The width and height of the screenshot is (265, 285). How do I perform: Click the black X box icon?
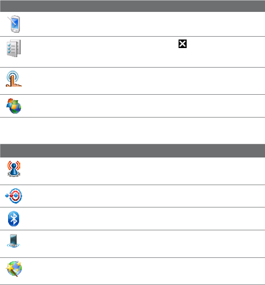pyautogui.click(x=183, y=44)
